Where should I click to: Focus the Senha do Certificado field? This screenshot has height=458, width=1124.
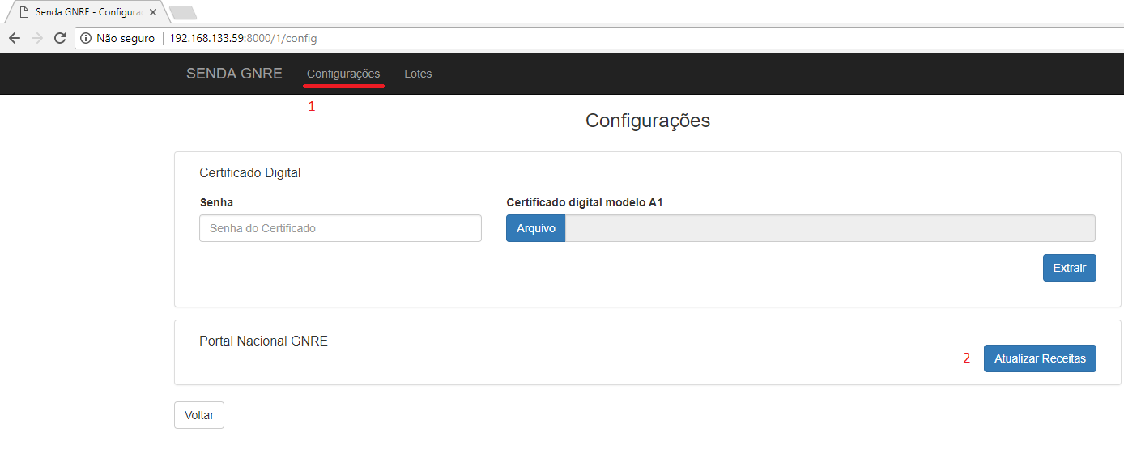[340, 228]
